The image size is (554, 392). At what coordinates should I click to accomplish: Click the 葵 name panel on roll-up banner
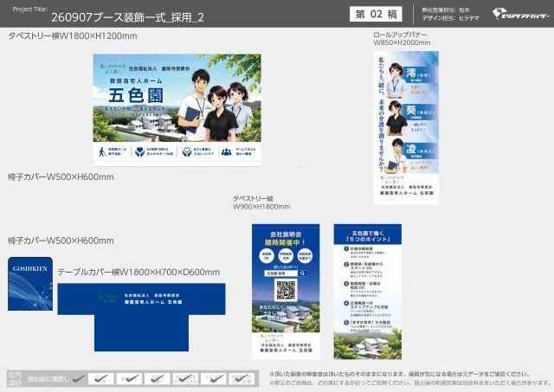pyautogui.click(x=420, y=112)
